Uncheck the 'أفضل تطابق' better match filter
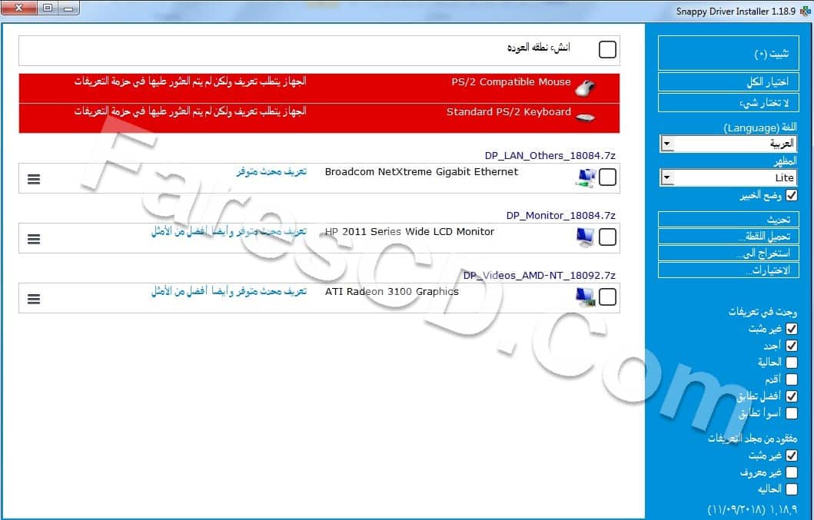The image size is (814, 520). coord(791,396)
